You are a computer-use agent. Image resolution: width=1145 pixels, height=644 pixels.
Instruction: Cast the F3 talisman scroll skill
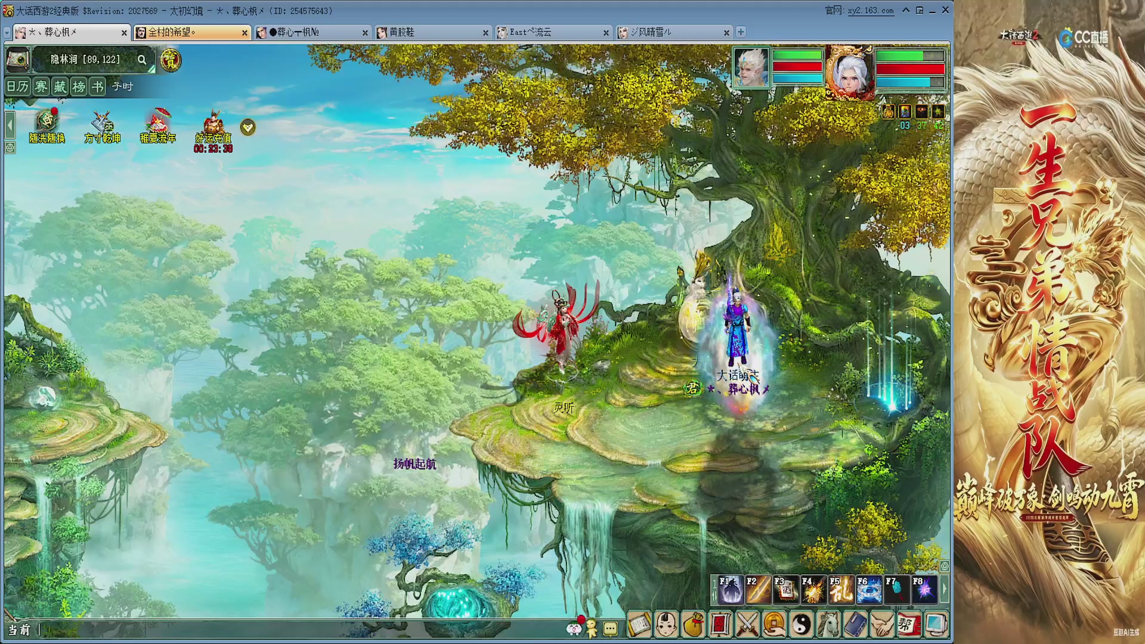click(x=786, y=590)
